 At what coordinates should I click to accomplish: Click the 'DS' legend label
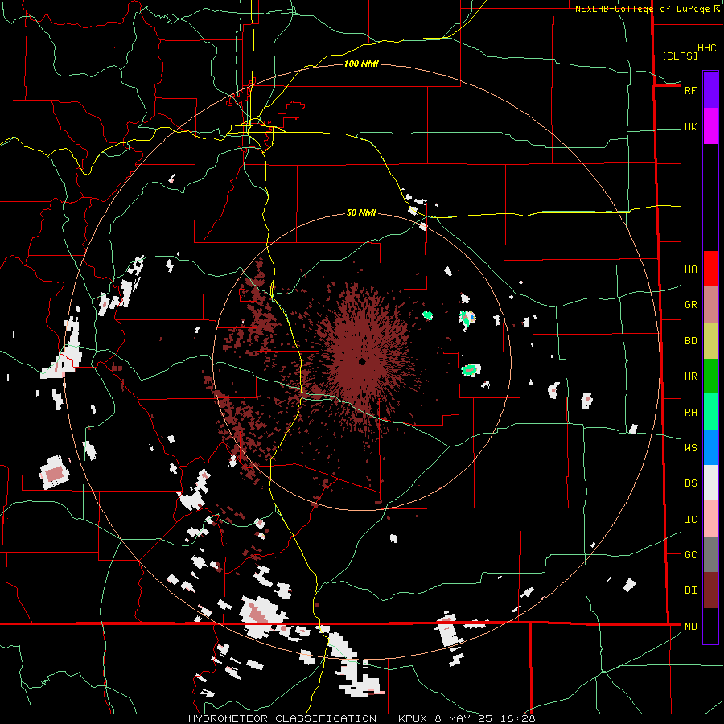click(x=690, y=483)
